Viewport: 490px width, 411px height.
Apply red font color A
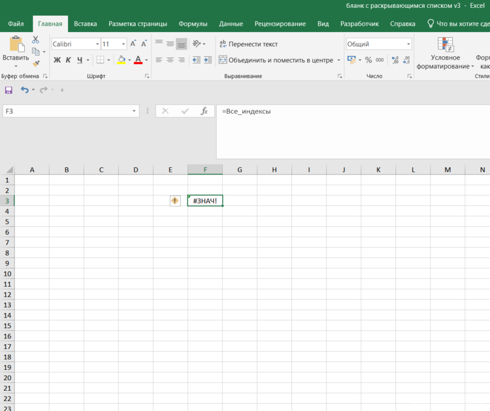[x=138, y=59]
